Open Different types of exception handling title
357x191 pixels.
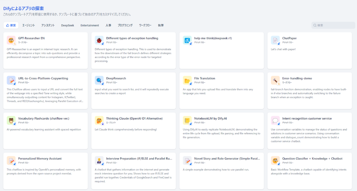(132, 38)
